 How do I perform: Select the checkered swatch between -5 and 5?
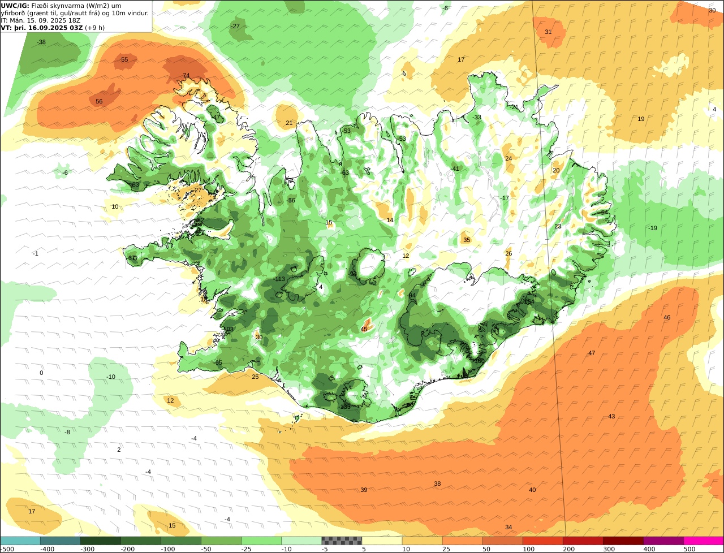pyautogui.click(x=342, y=541)
